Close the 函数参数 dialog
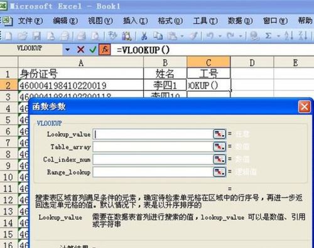The height and width of the screenshot is (248, 314). pyautogui.click(x=304, y=107)
